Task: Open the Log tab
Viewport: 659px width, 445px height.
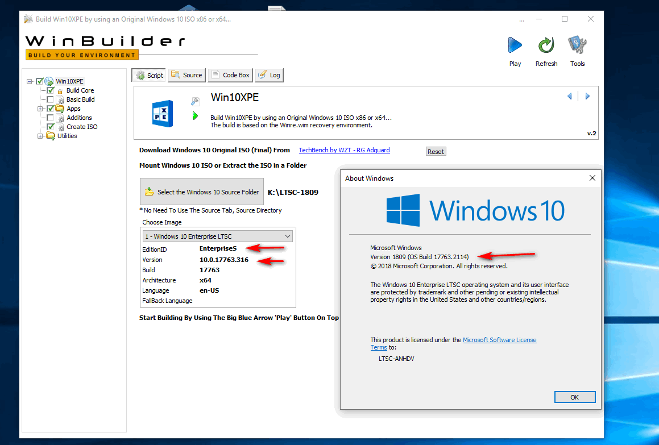Action: (x=269, y=75)
